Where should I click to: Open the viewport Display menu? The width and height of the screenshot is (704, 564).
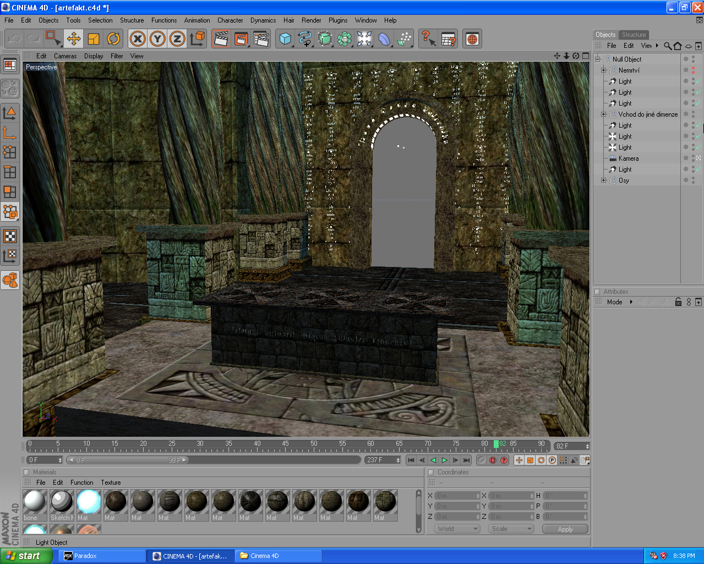[94, 56]
